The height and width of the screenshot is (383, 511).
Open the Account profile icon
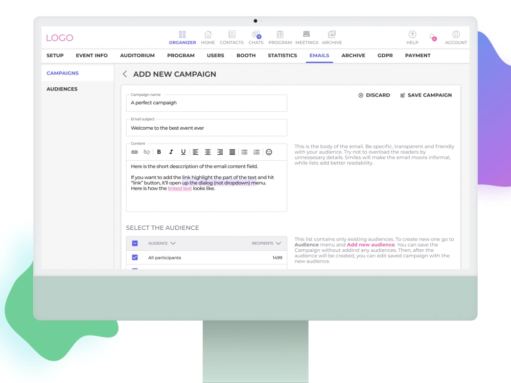tap(456, 35)
